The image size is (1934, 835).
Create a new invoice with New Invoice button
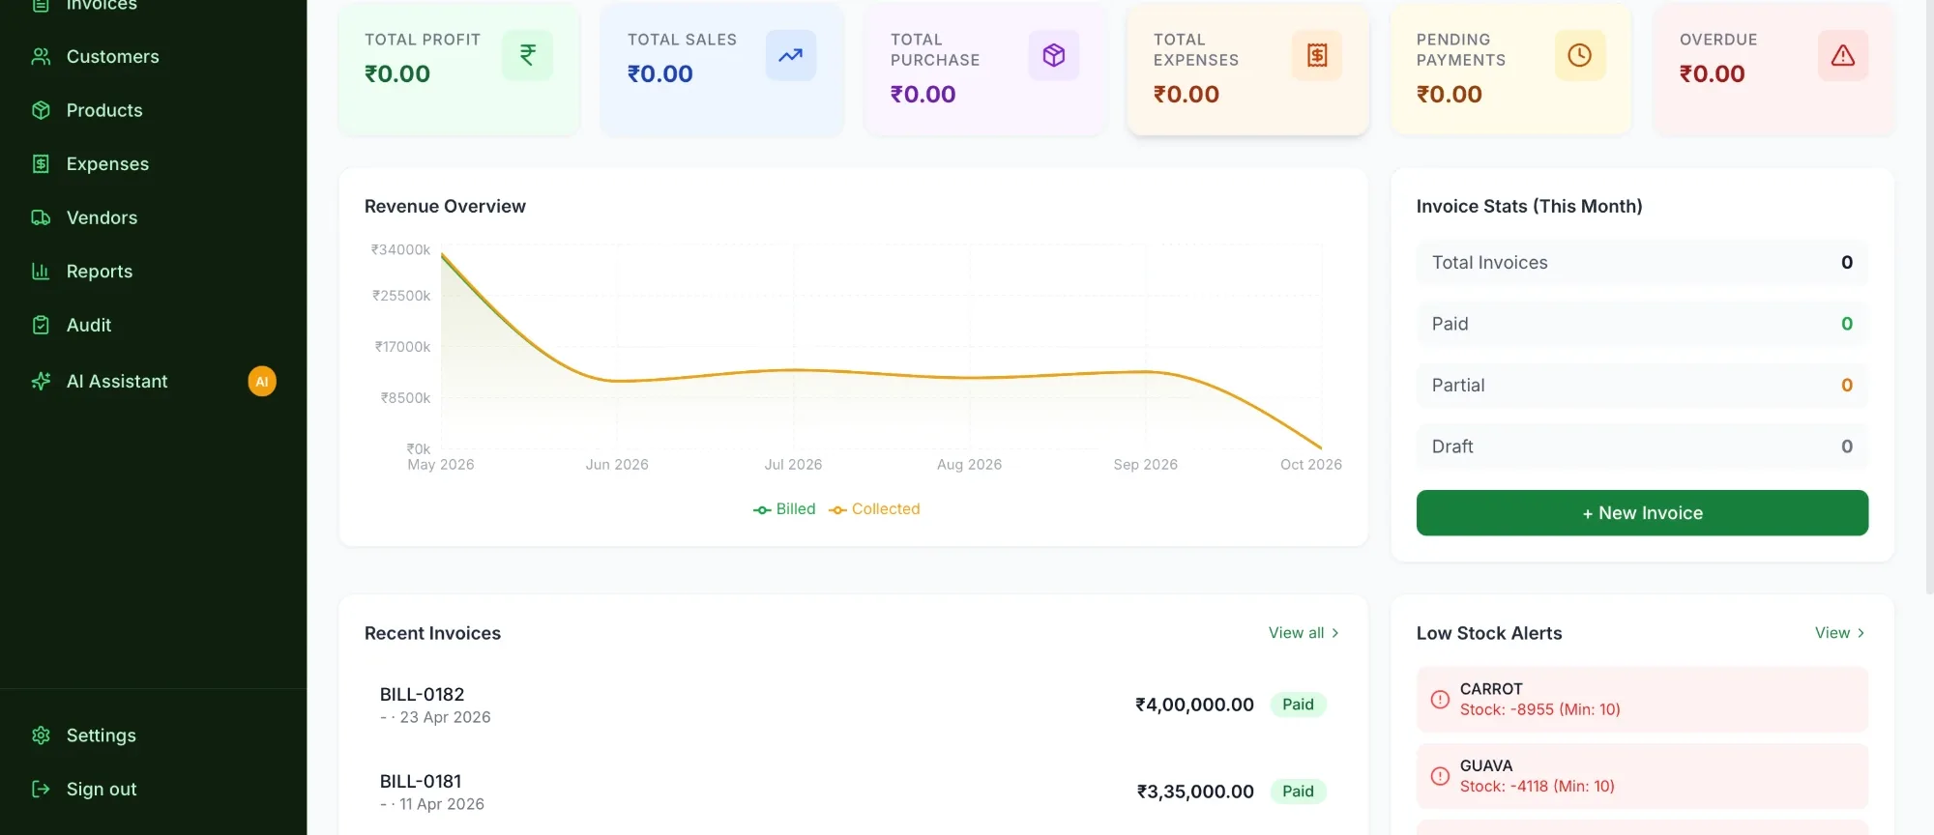[1642, 513]
